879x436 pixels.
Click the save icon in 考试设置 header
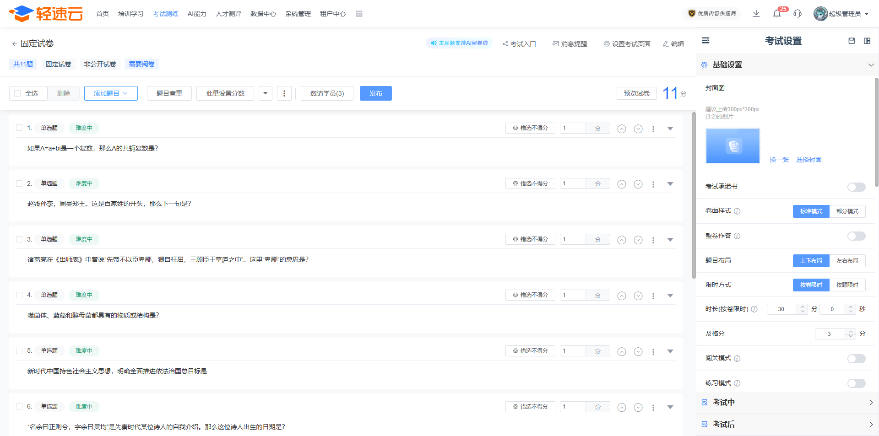pyautogui.click(x=852, y=41)
